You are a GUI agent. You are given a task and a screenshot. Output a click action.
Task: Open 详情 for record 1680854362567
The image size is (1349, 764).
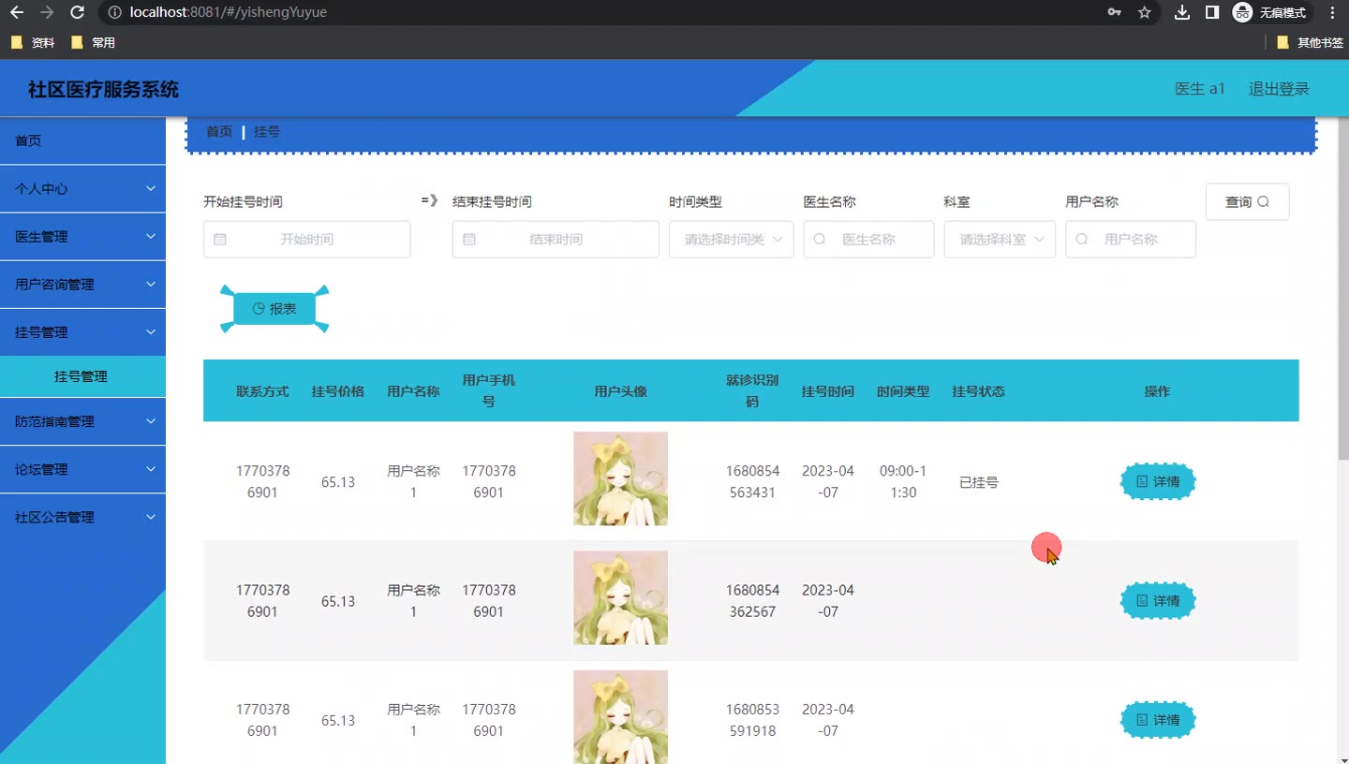1158,600
